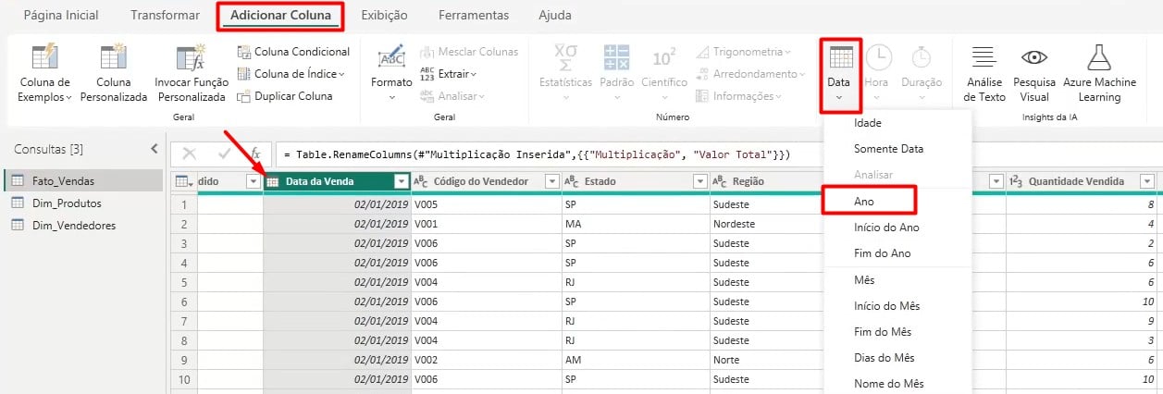Select Fato_Vendas query
Viewport: 1163px width, 394px height.
82,180
